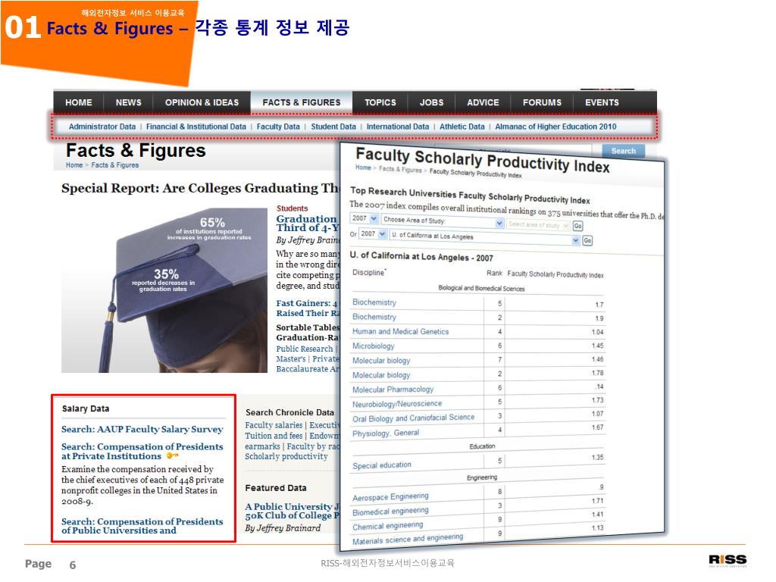Open the EVENTS menu item
Image resolution: width=776 pixels, height=582 pixels.
click(x=602, y=102)
